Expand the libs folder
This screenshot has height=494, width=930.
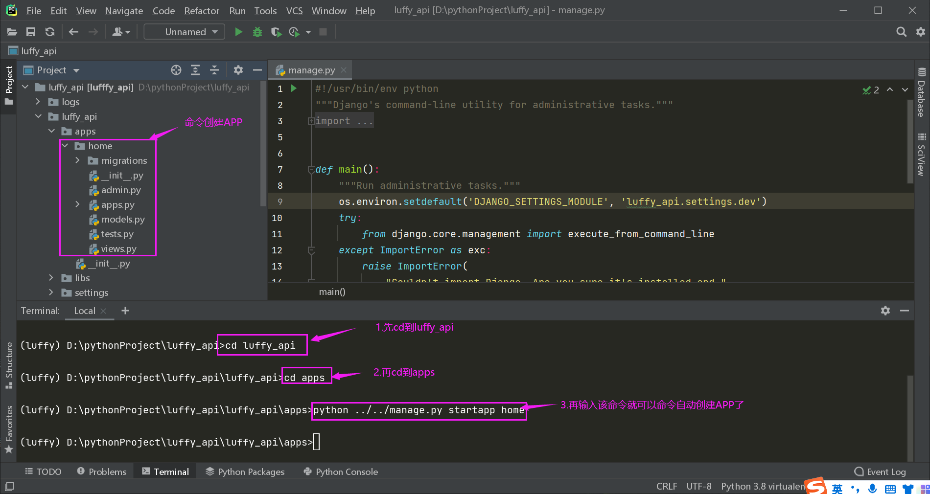click(51, 278)
